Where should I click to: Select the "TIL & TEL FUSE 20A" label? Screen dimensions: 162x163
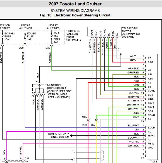(57, 37)
